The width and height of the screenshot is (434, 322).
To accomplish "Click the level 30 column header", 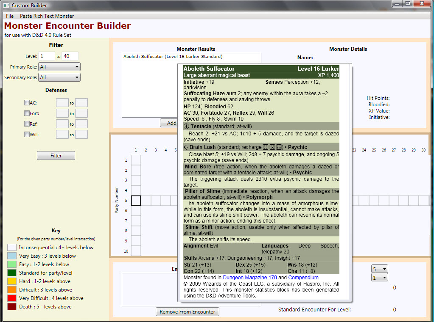I will (x=423, y=150).
